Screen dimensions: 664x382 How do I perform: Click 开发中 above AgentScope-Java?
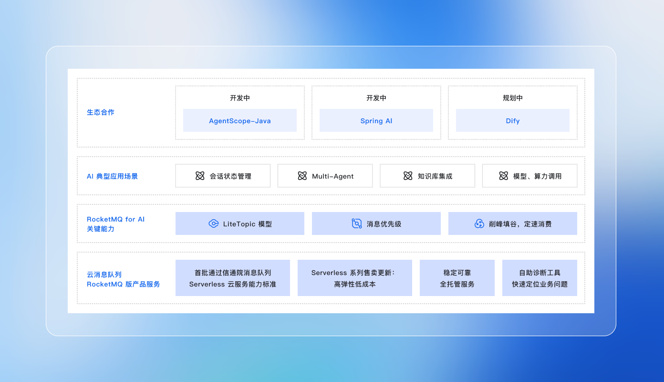[240, 98]
